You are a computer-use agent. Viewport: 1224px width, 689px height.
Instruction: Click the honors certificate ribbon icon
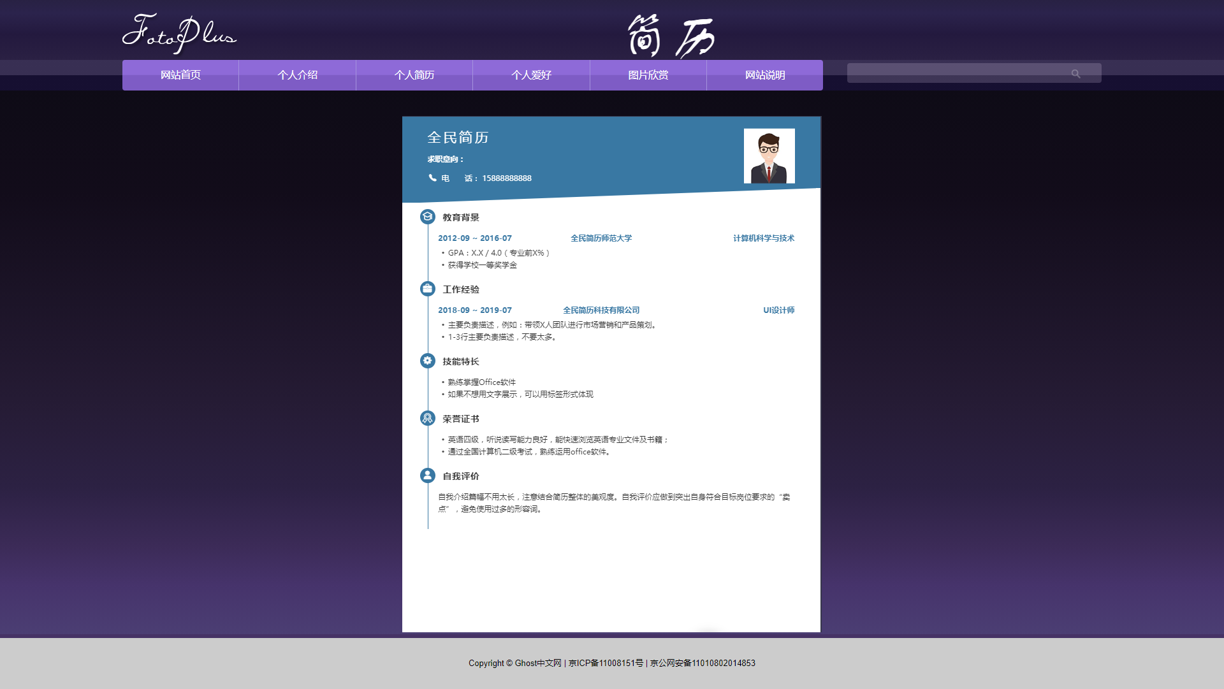point(428,418)
